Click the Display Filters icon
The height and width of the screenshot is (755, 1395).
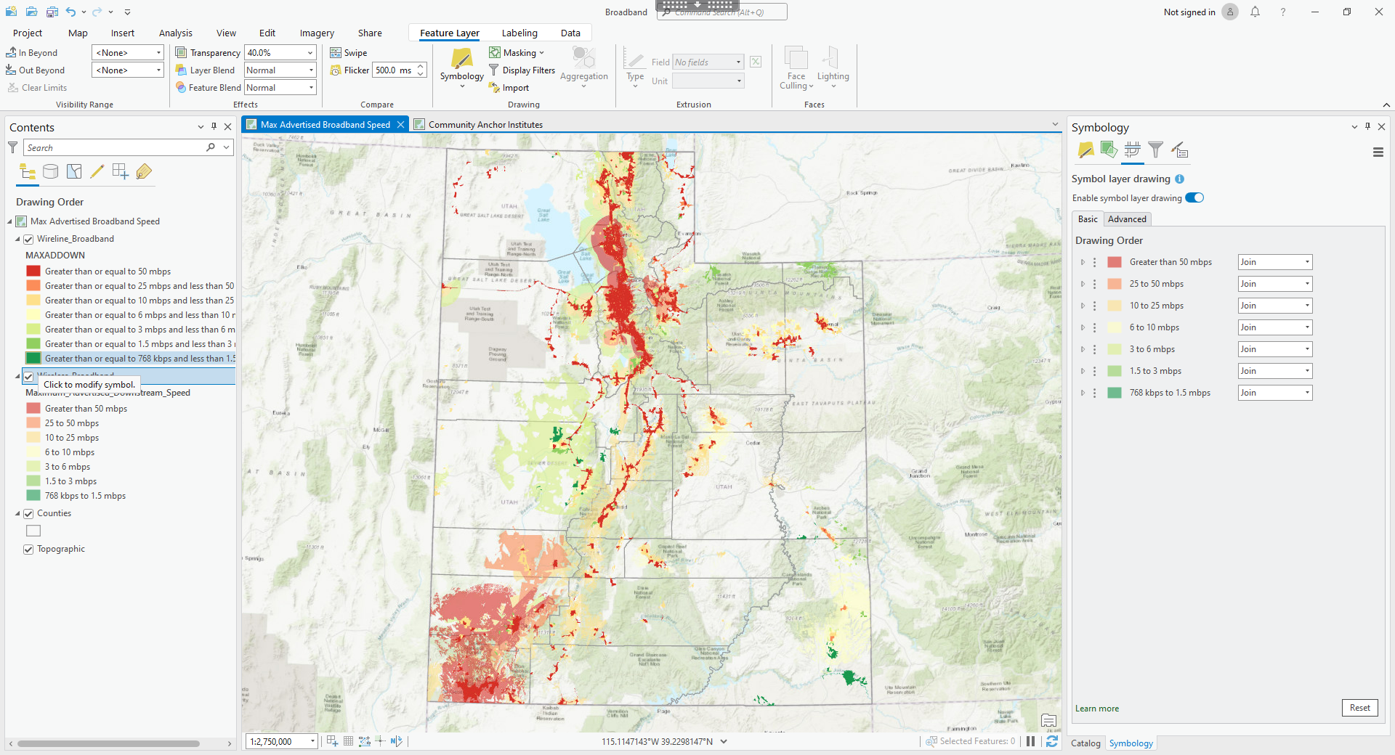[x=494, y=70]
